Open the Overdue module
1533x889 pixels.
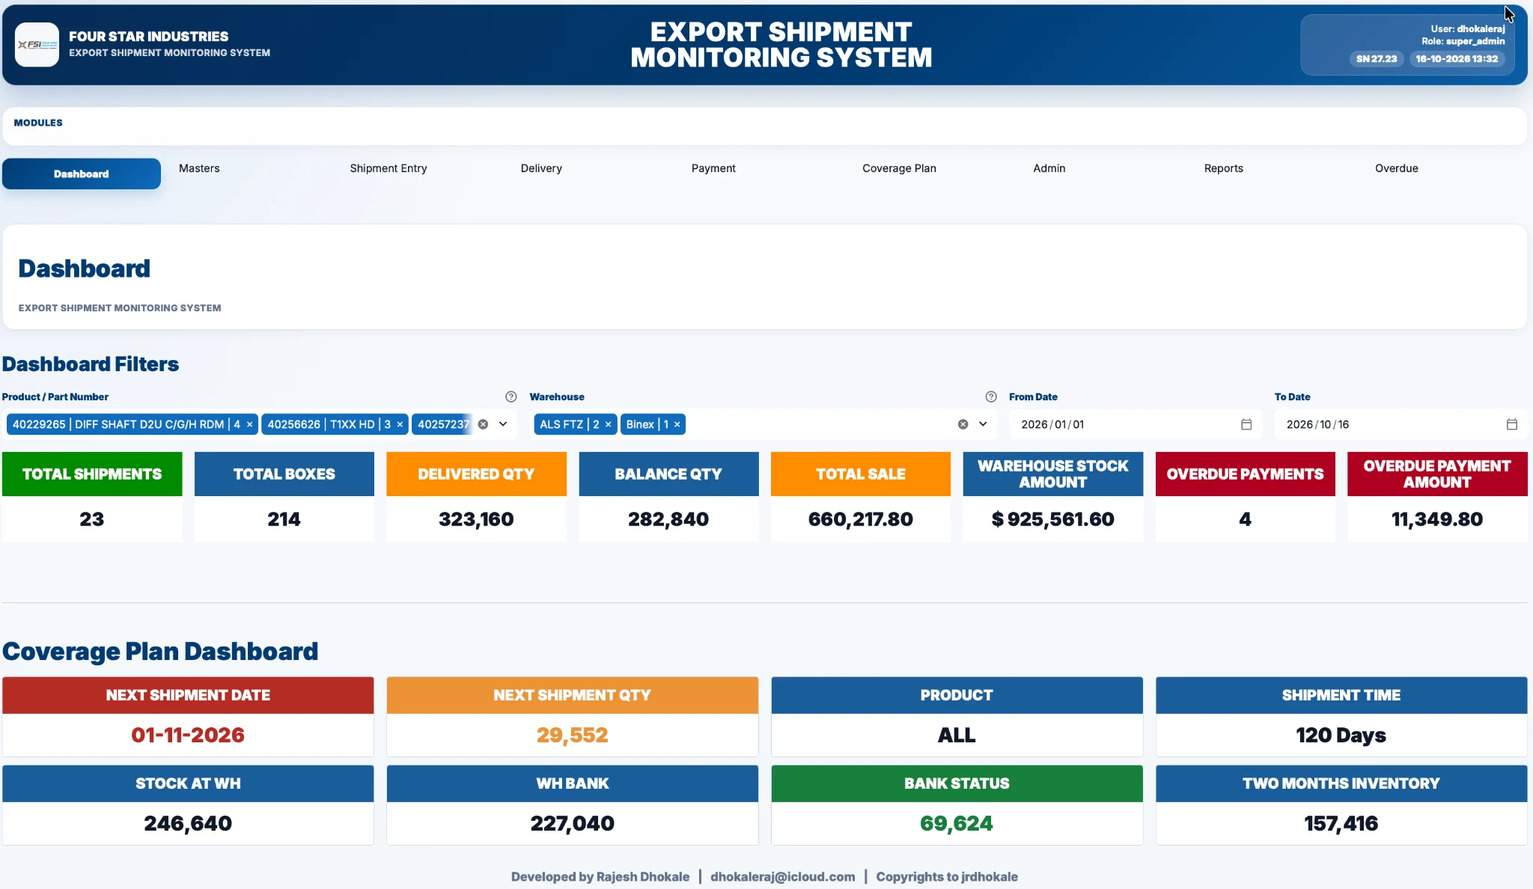pyautogui.click(x=1397, y=168)
